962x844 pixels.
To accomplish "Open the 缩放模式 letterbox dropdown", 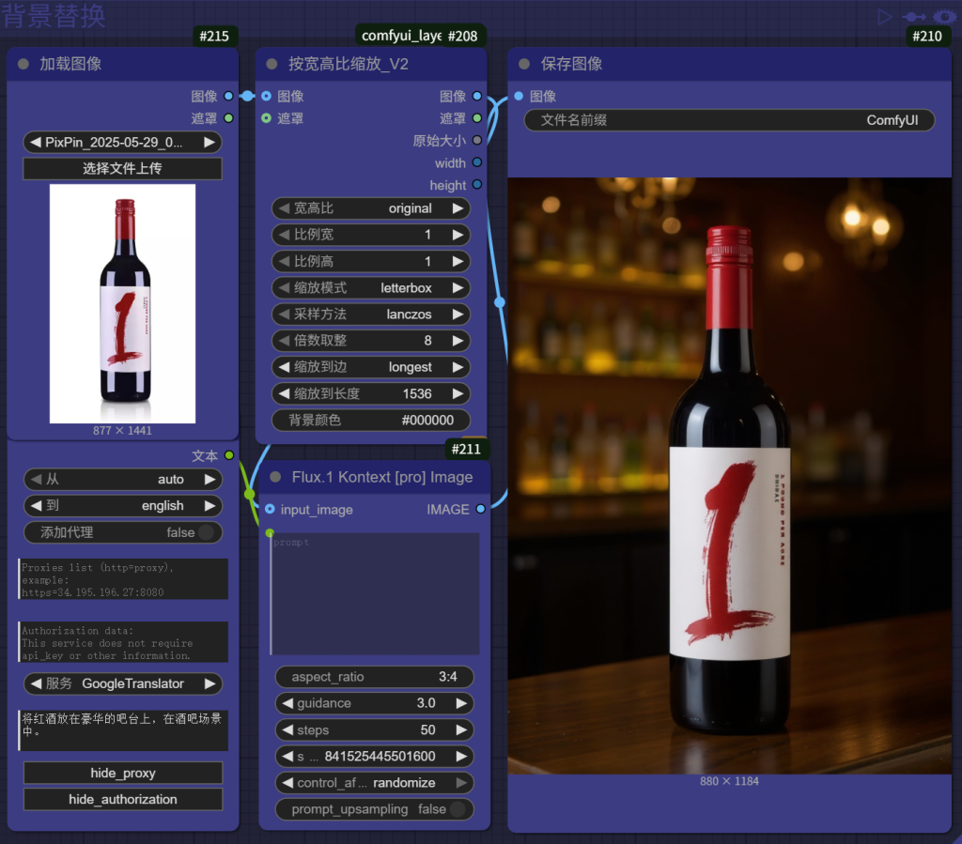I will [370, 288].
